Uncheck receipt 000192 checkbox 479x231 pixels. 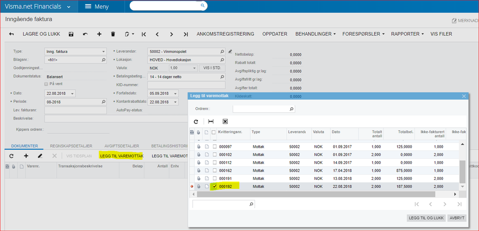(x=214, y=186)
